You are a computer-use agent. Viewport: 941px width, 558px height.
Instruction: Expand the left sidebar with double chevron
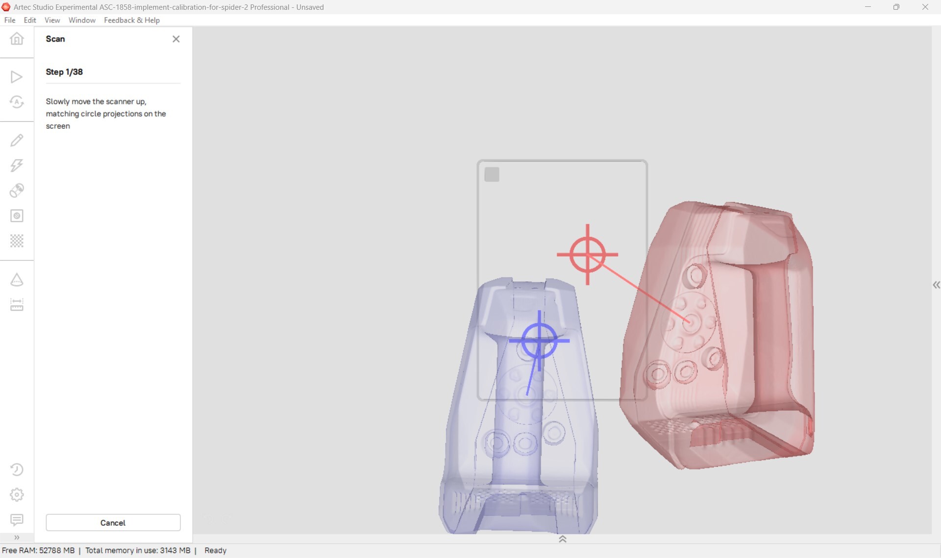[x=17, y=537]
